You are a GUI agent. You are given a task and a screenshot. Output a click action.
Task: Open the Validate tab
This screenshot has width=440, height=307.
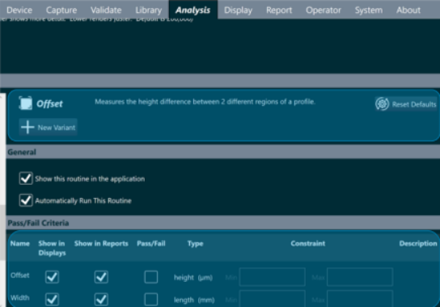point(106,10)
